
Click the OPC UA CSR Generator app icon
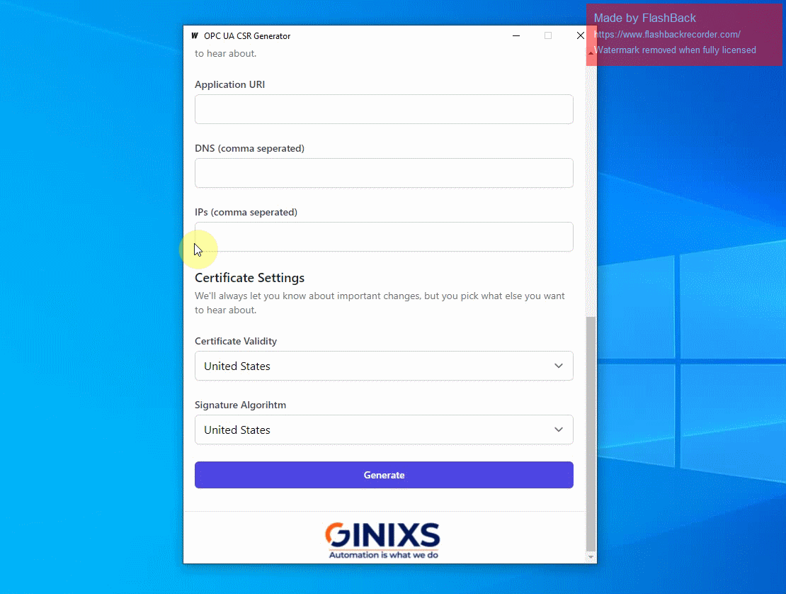[195, 35]
